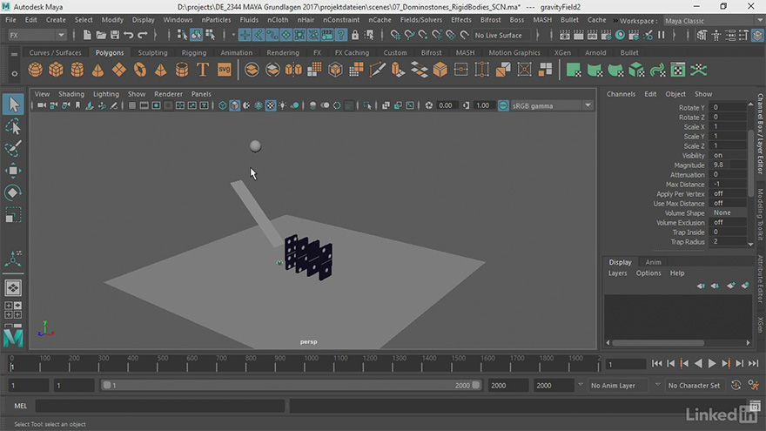Switch to the Sculpting shelf tab
This screenshot has height=431, width=766.
[152, 53]
